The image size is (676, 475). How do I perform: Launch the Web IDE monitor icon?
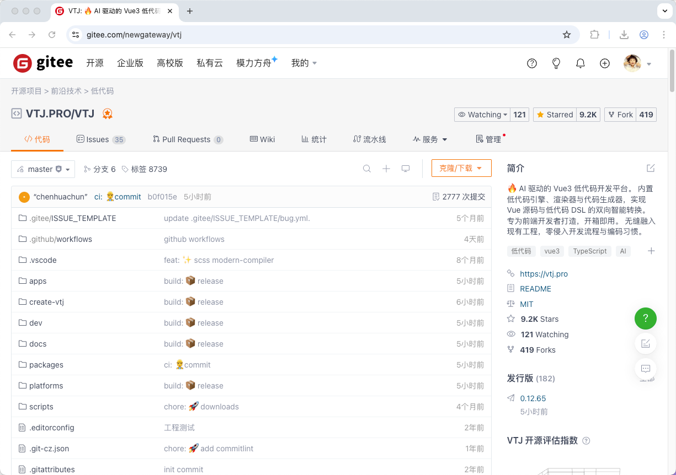tap(406, 169)
